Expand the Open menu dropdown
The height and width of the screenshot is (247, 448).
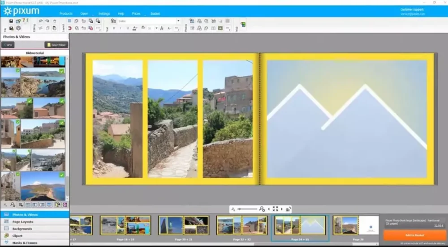click(84, 14)
